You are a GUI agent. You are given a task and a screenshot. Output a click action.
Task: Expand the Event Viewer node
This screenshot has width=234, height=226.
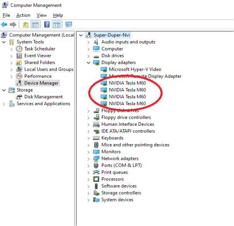[11, 56]
